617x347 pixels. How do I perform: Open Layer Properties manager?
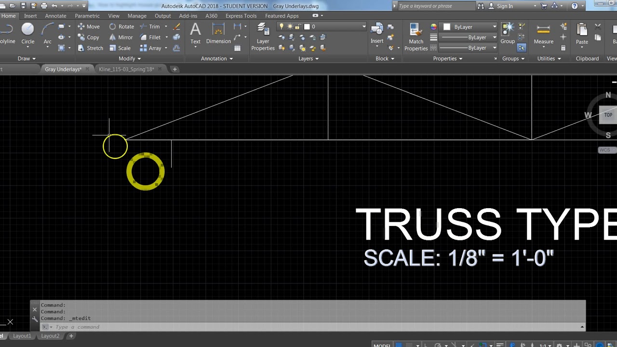tap(263, 37)
